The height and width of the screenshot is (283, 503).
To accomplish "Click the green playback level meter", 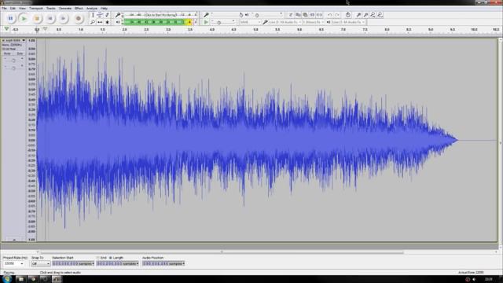I will pyautogui.click(x=157, y=22).
